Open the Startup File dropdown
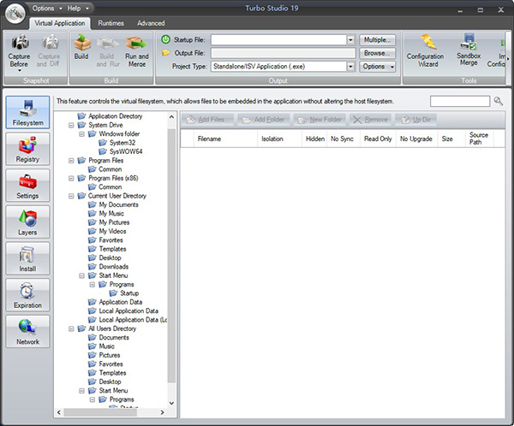The width and height of the screenshot is (514, 426). coord(350,40)
